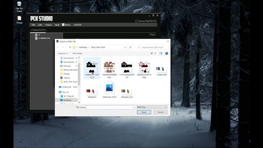Click navigation pane scroll up arrow

(79, 58)
